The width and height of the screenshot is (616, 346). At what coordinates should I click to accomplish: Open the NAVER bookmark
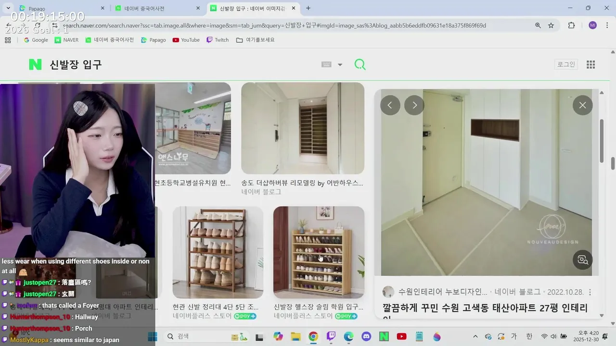(x=66, y=40)
